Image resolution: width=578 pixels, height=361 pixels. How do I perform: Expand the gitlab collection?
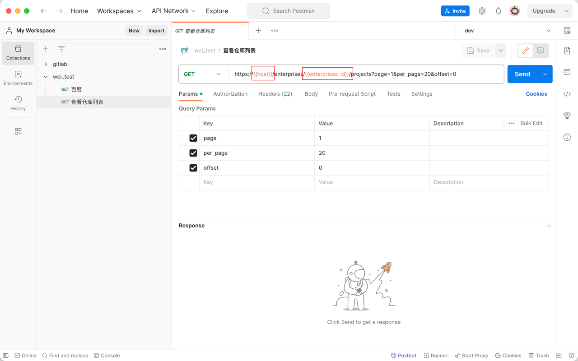tap(46, 64)
